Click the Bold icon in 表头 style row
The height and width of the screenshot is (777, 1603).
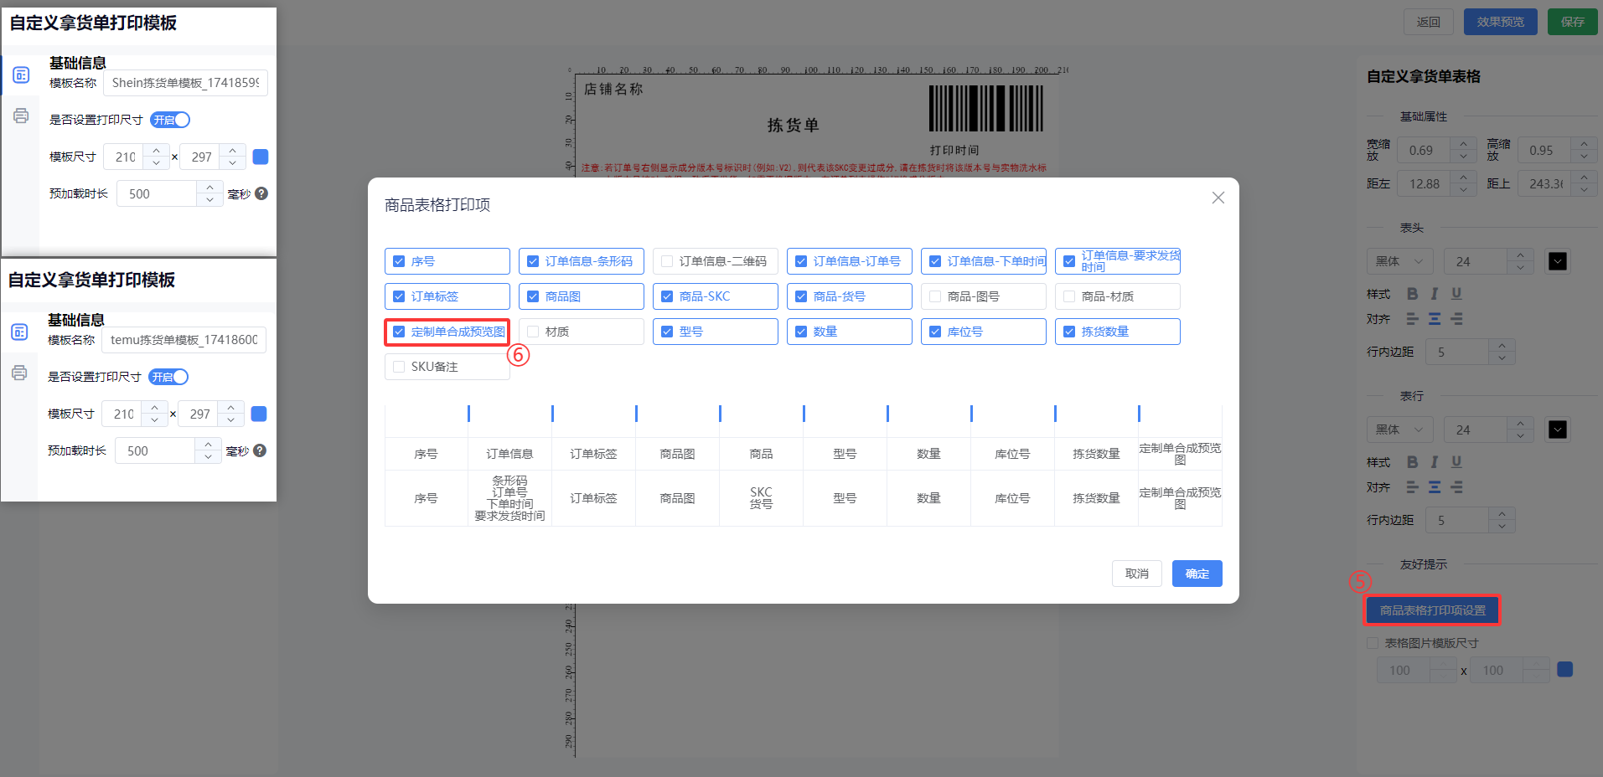point(1413,294)
